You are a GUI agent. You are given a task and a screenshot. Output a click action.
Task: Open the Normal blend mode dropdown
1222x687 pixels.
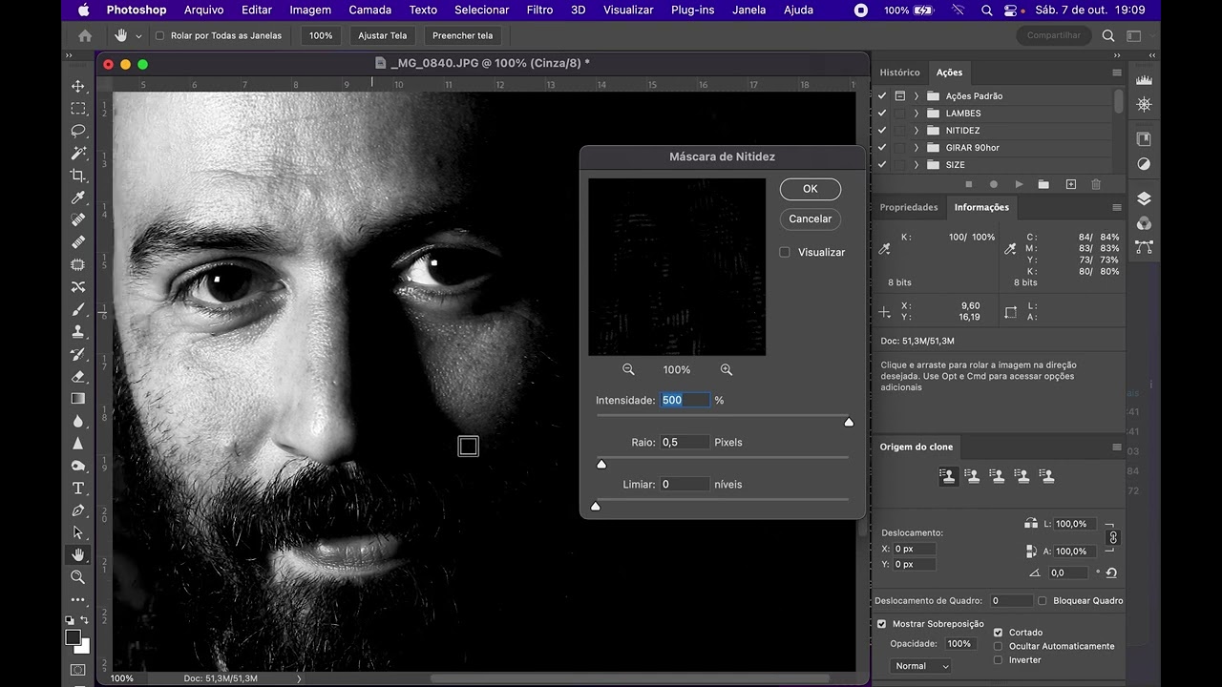pos(921,666)
